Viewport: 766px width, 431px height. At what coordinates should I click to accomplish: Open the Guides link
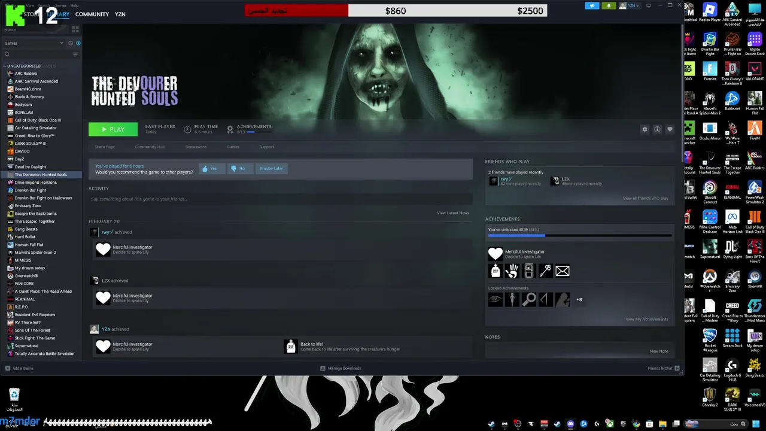pyautogui.click(x=233, y=147)
